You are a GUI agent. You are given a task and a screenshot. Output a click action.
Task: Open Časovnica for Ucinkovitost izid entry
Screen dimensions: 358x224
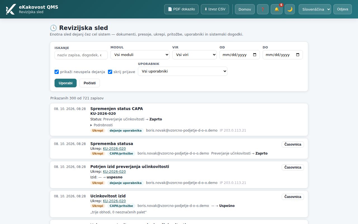tap(293, 197)
